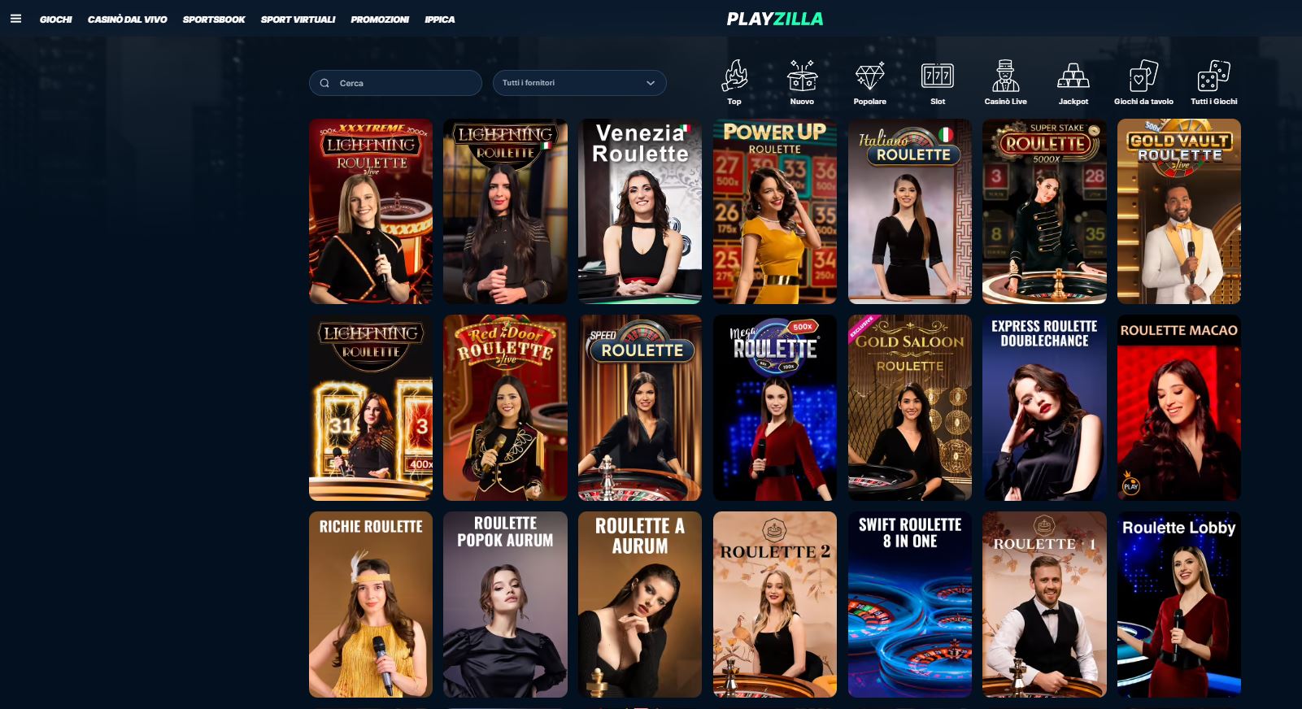Open Red Door Roulette game

(505, 408)
